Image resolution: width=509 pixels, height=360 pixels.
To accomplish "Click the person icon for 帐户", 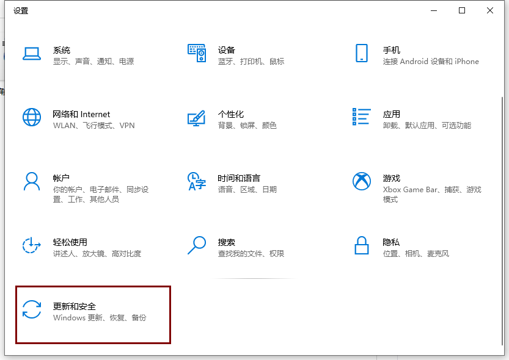I will point(31,181).
